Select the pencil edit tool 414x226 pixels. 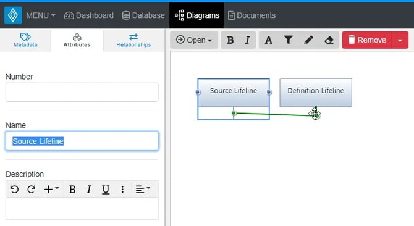click(309, 40)
